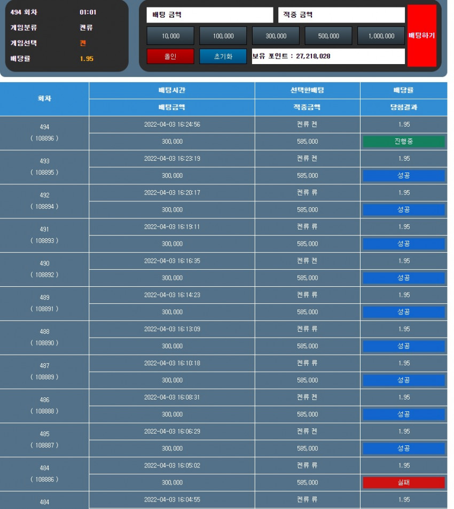The image size is (454, 509).
Task: Click the 켄류 류 selection in round 491's row
Action: [307, 226]
